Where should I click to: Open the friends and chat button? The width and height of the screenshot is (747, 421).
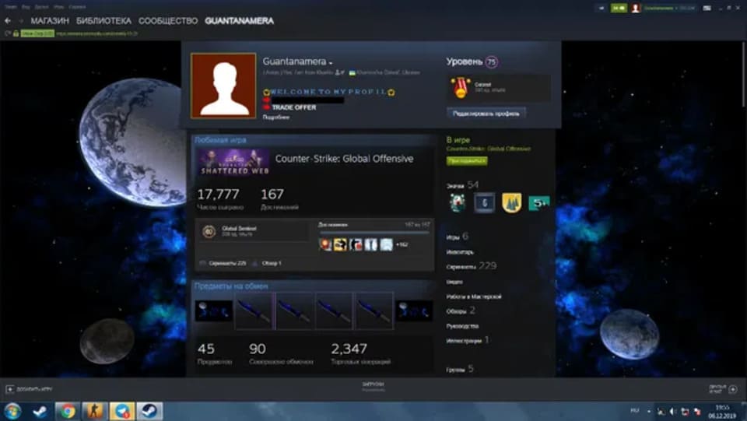point(721,388)
